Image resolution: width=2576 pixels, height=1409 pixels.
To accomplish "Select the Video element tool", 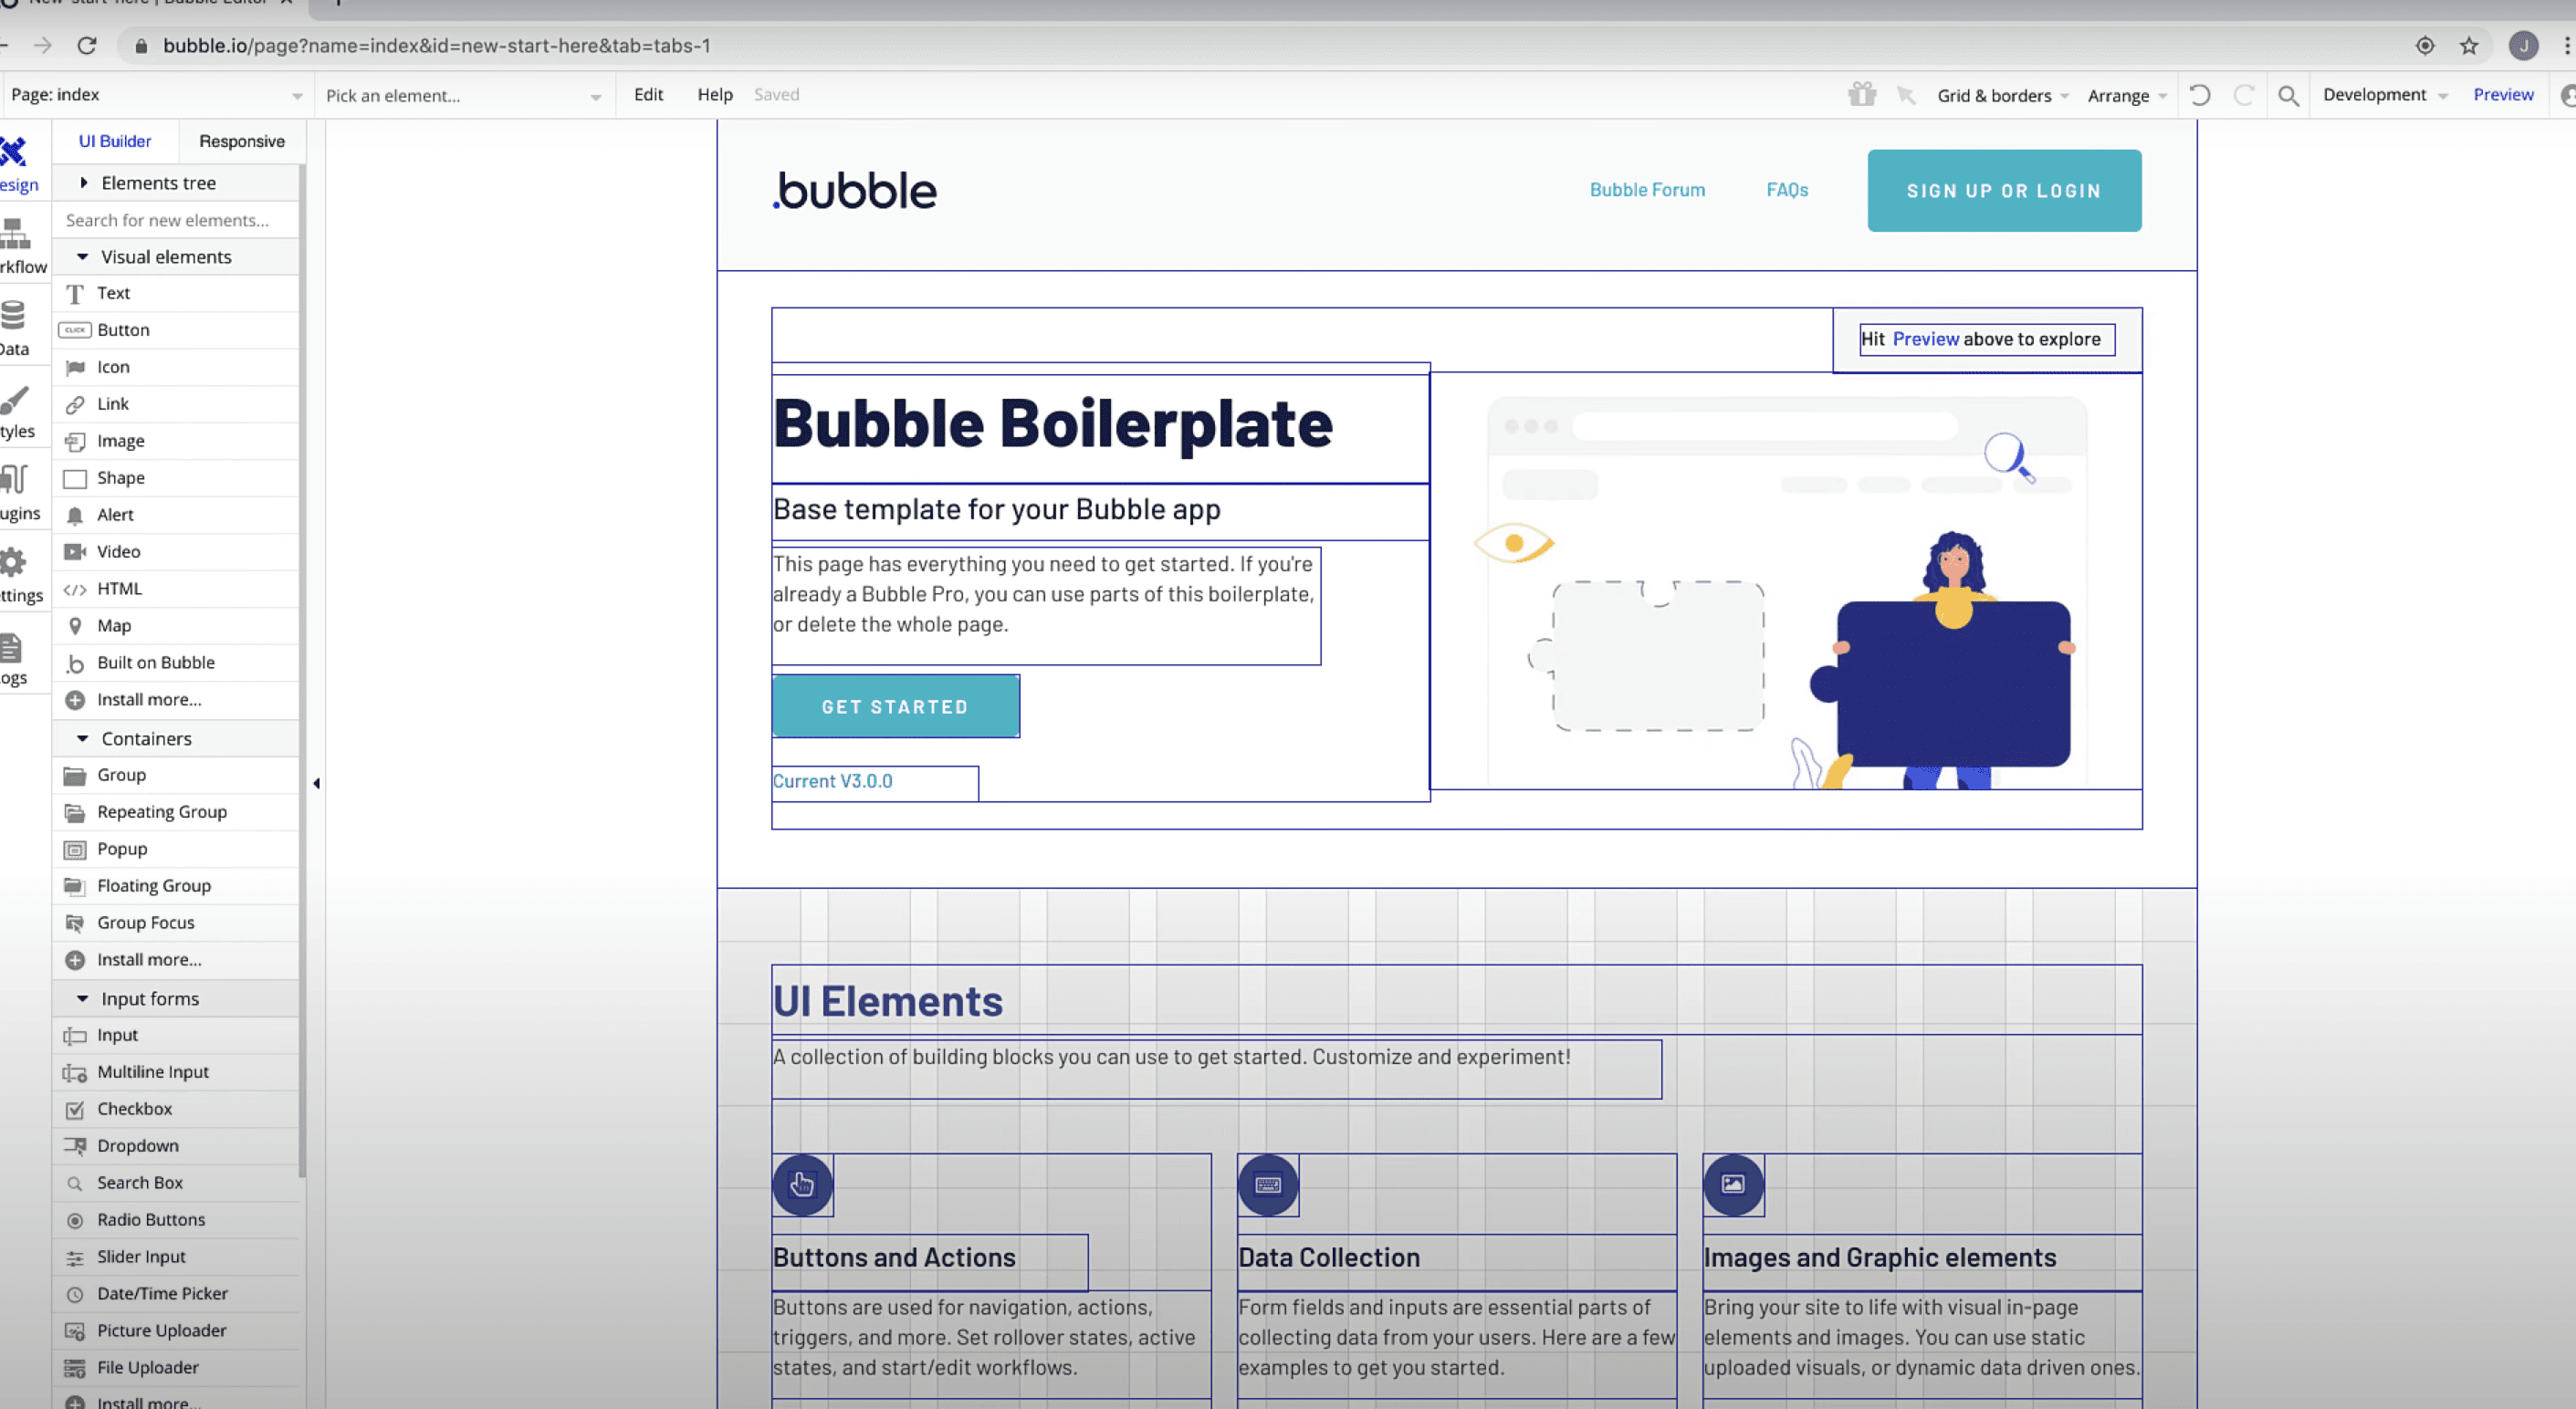I will [x=176, y=552].
